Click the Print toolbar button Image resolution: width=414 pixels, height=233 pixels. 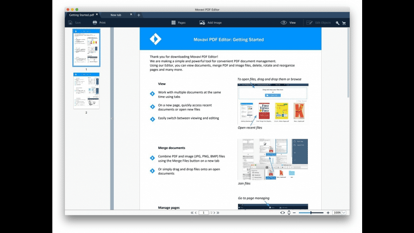[x=99, y=23]
